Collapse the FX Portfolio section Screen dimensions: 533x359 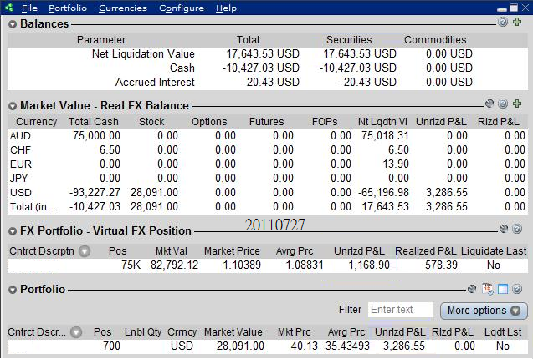pyautogui.click(x=13, y=231)
